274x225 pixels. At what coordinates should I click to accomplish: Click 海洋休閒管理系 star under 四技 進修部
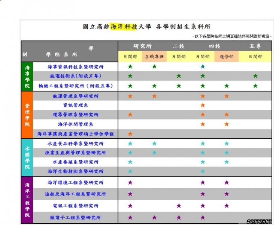[x=226, y=124]
